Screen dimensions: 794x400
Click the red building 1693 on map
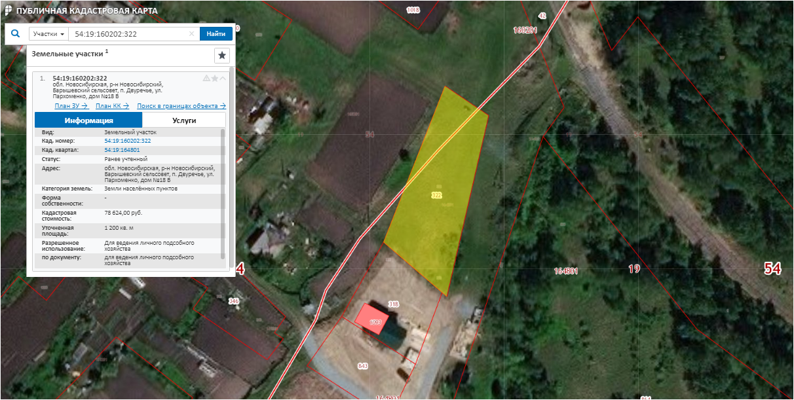tap(371, 319)
